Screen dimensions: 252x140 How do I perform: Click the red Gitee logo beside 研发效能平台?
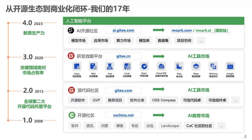pos(71,56)
